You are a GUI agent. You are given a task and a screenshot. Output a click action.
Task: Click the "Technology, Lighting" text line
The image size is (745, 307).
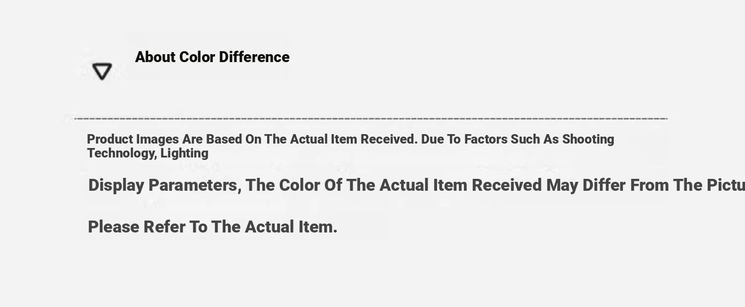click(x=148, y=153)
